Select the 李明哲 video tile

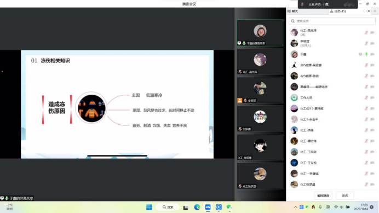tap(260, 90)
